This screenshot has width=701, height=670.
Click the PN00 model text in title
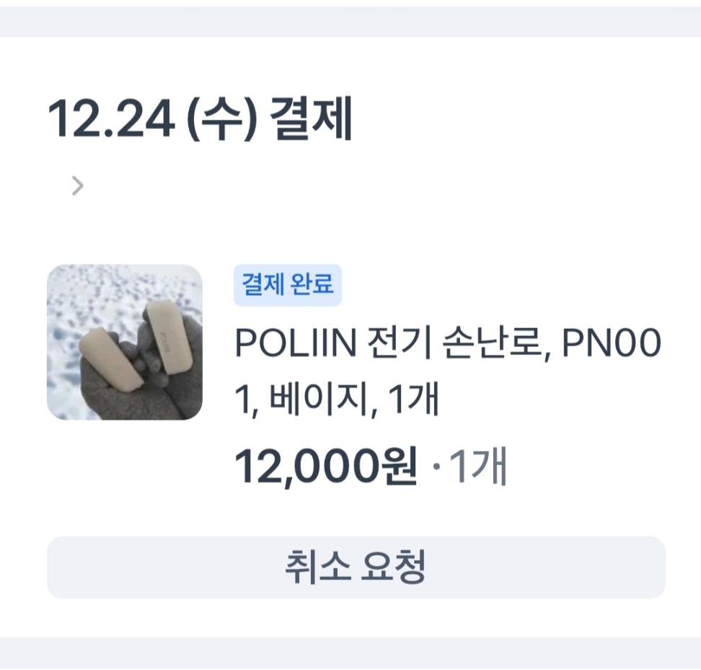tap(611, 345)
